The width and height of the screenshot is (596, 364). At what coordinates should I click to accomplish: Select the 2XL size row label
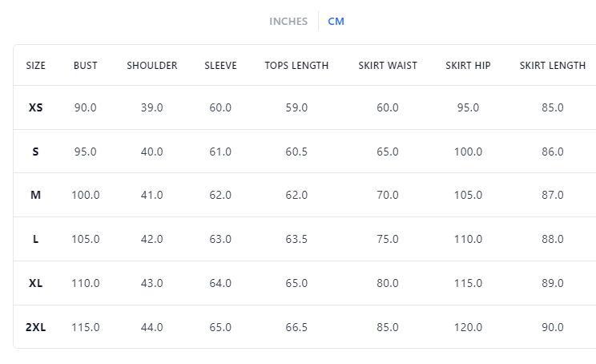(36, 327)
